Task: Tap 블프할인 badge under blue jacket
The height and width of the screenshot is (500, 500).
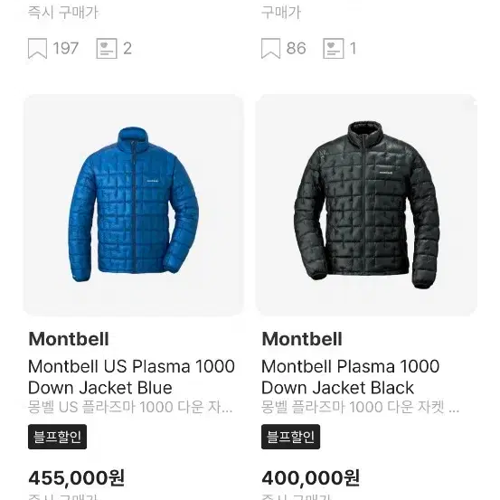Action: pyautogui.click(x=57, y=437)
